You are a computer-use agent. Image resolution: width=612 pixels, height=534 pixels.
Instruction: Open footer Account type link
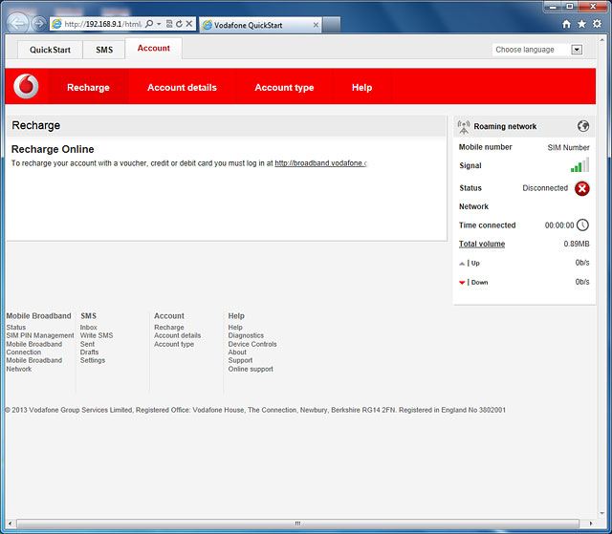tap(174, 344)
